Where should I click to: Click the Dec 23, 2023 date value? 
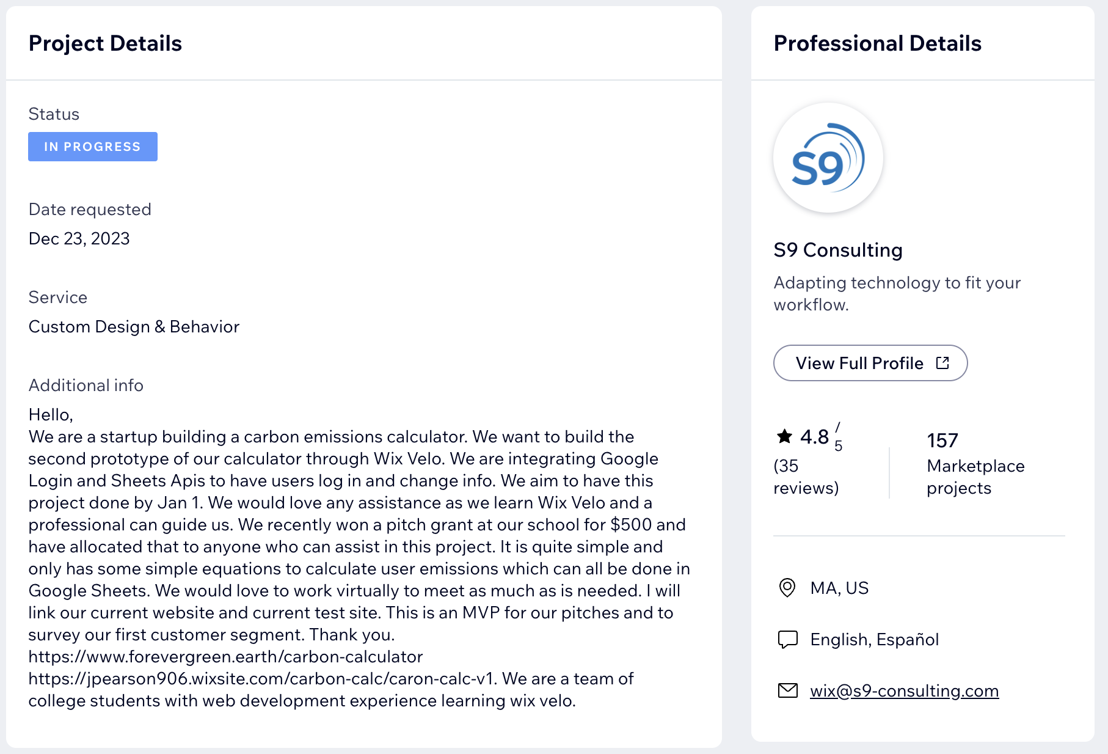click(x=79, y=238)
